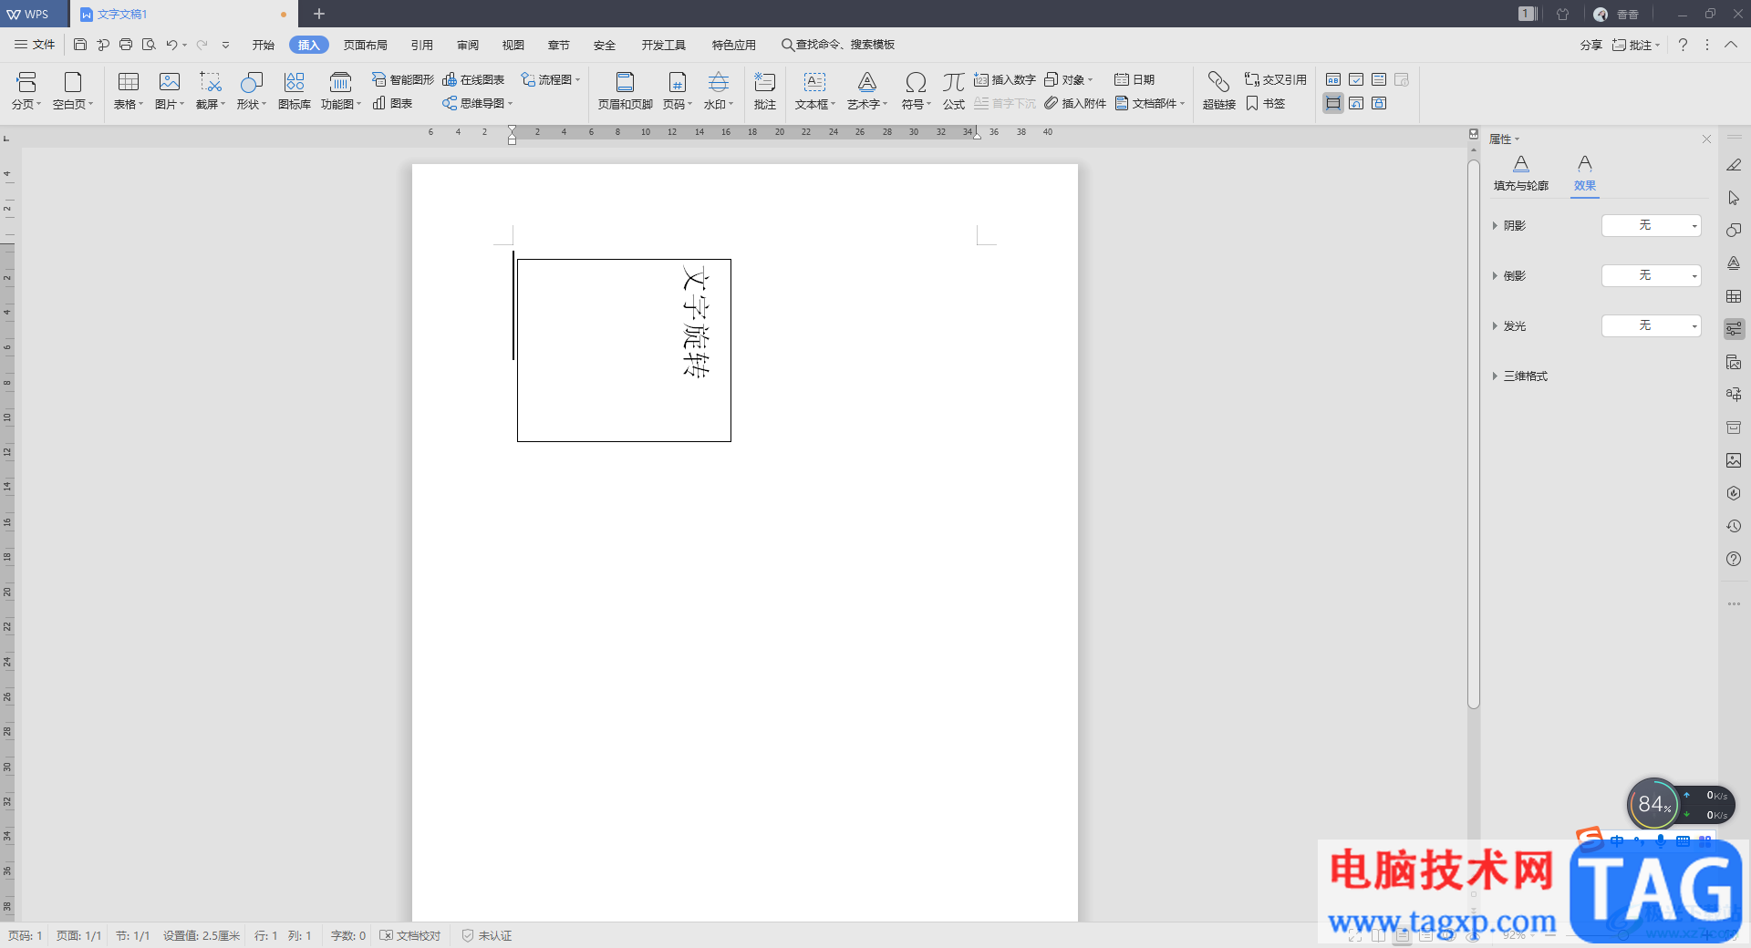Click the text form field control icon
1751x948 pixels.
[1333, 80]
